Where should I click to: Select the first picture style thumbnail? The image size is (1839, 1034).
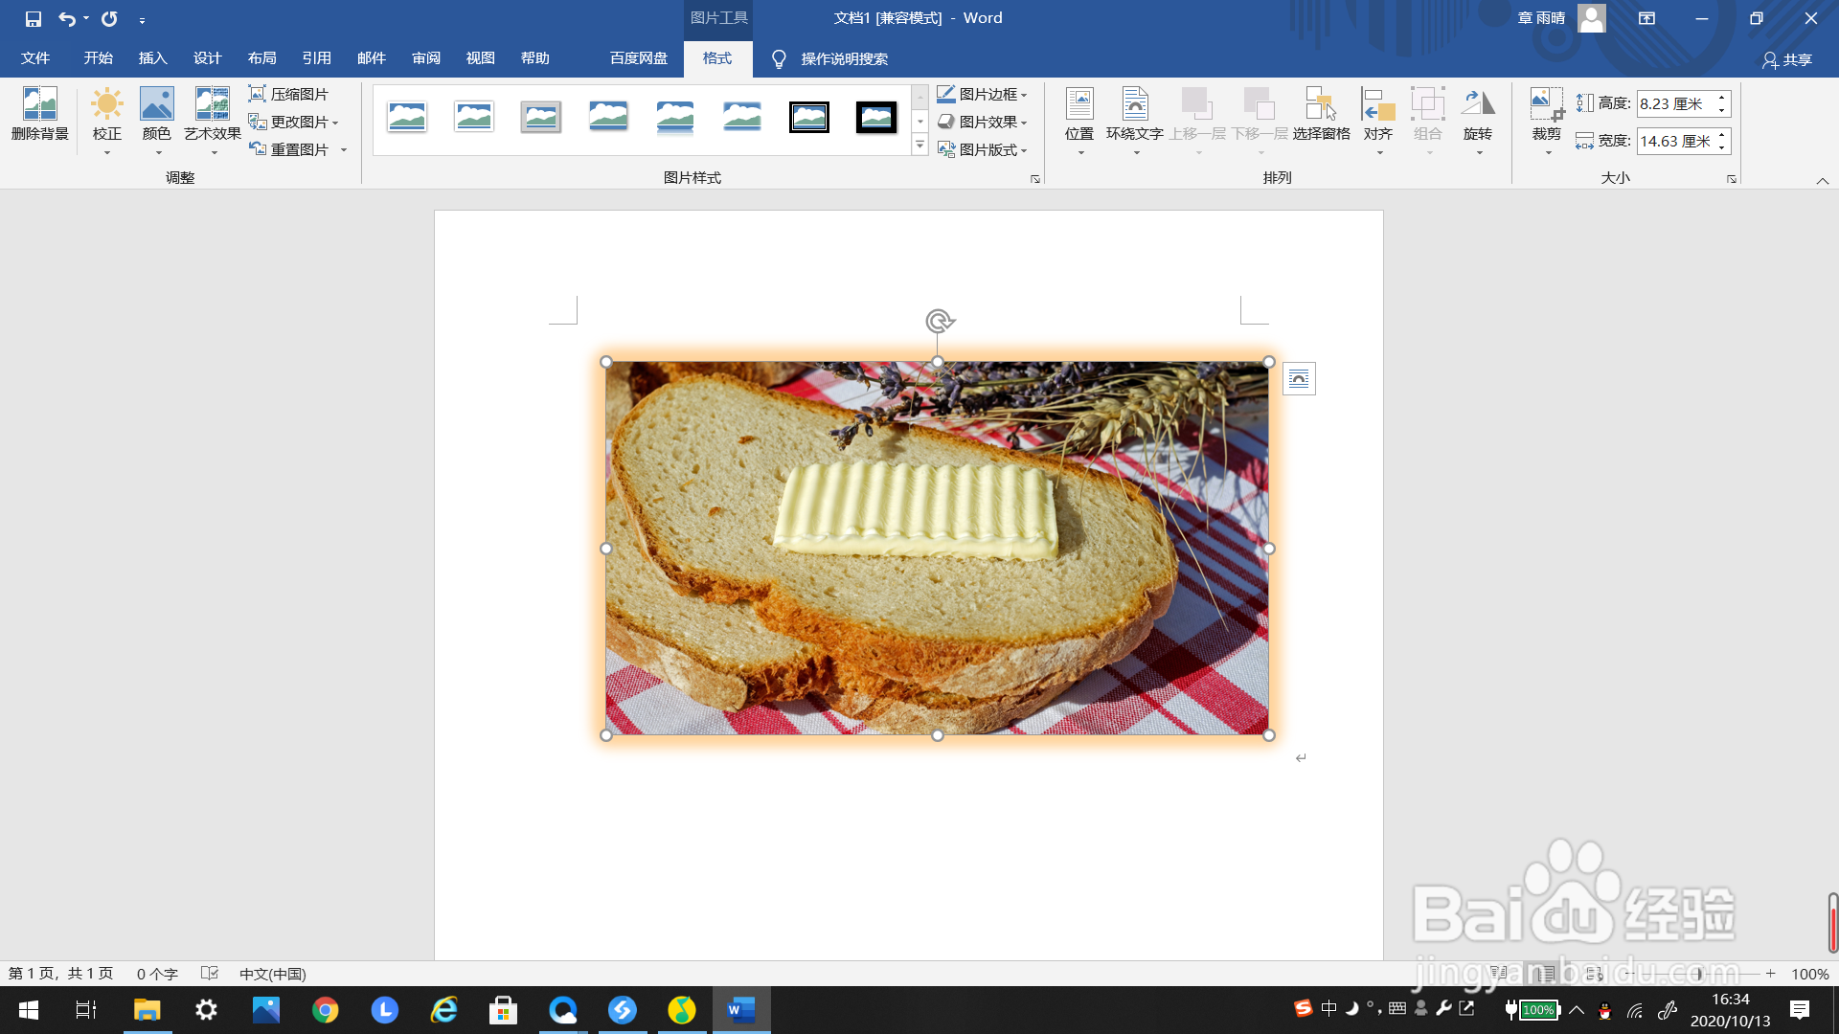coord(407,117)
